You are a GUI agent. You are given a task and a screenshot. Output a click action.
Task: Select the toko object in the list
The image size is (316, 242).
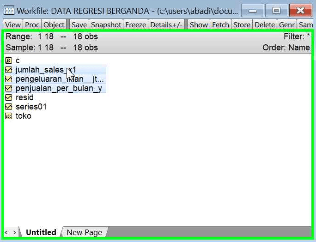[x=24, y=116]
